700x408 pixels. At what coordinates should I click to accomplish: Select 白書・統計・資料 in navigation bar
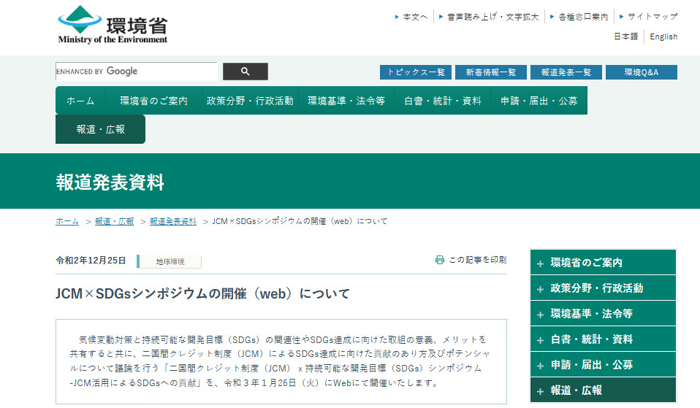pos(442,101)
